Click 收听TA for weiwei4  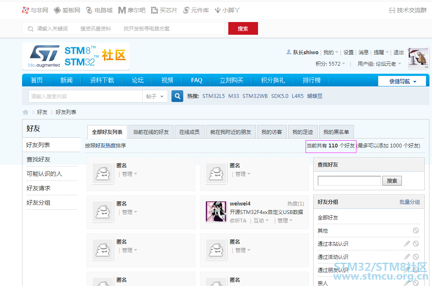coord(238,221)
